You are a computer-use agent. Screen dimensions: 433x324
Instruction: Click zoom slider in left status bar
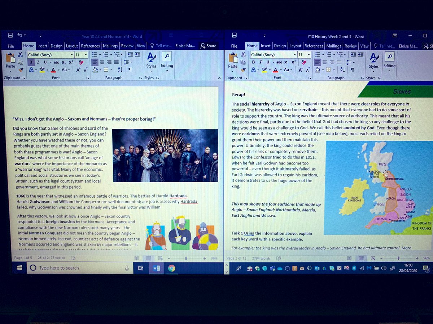pos(186,258)
